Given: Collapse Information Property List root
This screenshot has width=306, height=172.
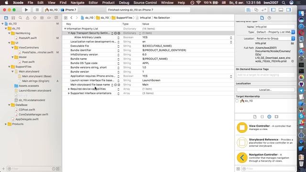Looking at the screenshot, I should click(x=65, y=29).
